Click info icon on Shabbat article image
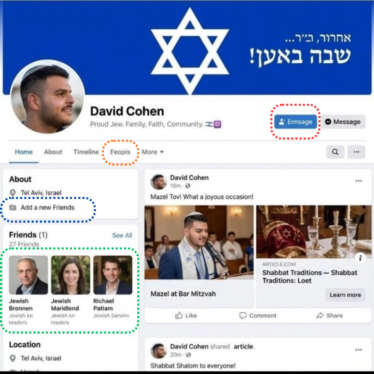Image resolution: width=374 pixels, height=374 pixels. click(x=360, y=258)
